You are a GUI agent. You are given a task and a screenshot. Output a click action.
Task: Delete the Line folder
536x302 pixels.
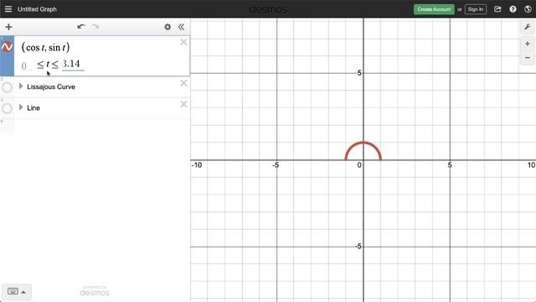[183, 104]
